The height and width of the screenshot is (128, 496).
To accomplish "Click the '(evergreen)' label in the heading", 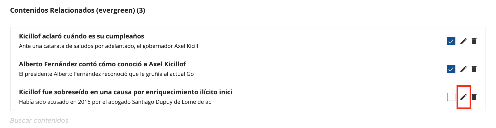I will pyautogui.click(x=115, y=10).
